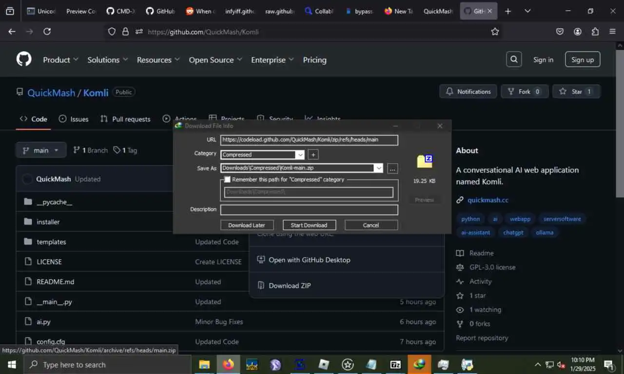This screenshot has width=624, height=374.
Task: Reload the page with refresh icon
Action: [x=47, y=32]
